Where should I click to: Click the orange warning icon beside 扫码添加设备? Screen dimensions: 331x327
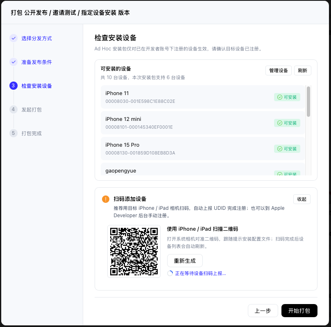[106, 199]
